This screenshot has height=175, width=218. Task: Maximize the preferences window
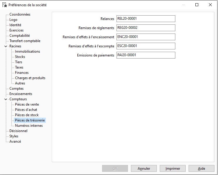coord(197,5)
